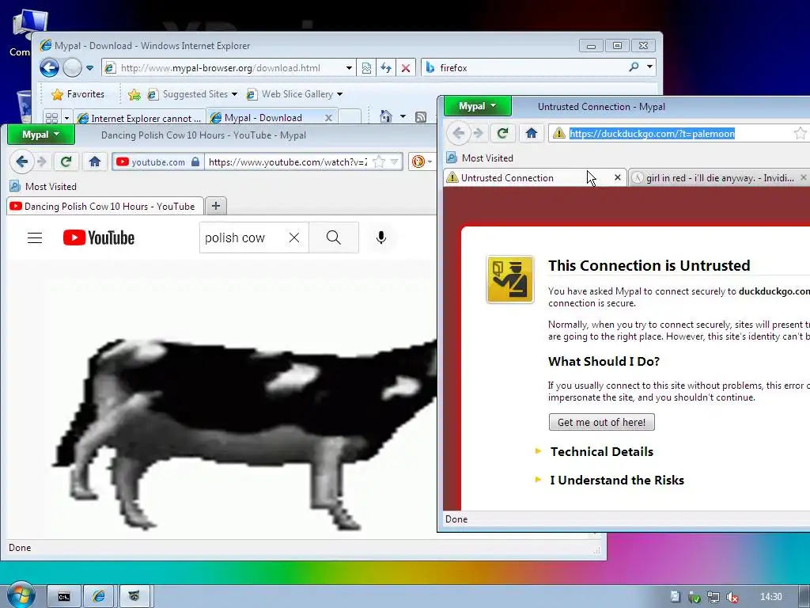Open new tab with plus button
This screenshot has width=810, height=608.
tap(216, 206)
